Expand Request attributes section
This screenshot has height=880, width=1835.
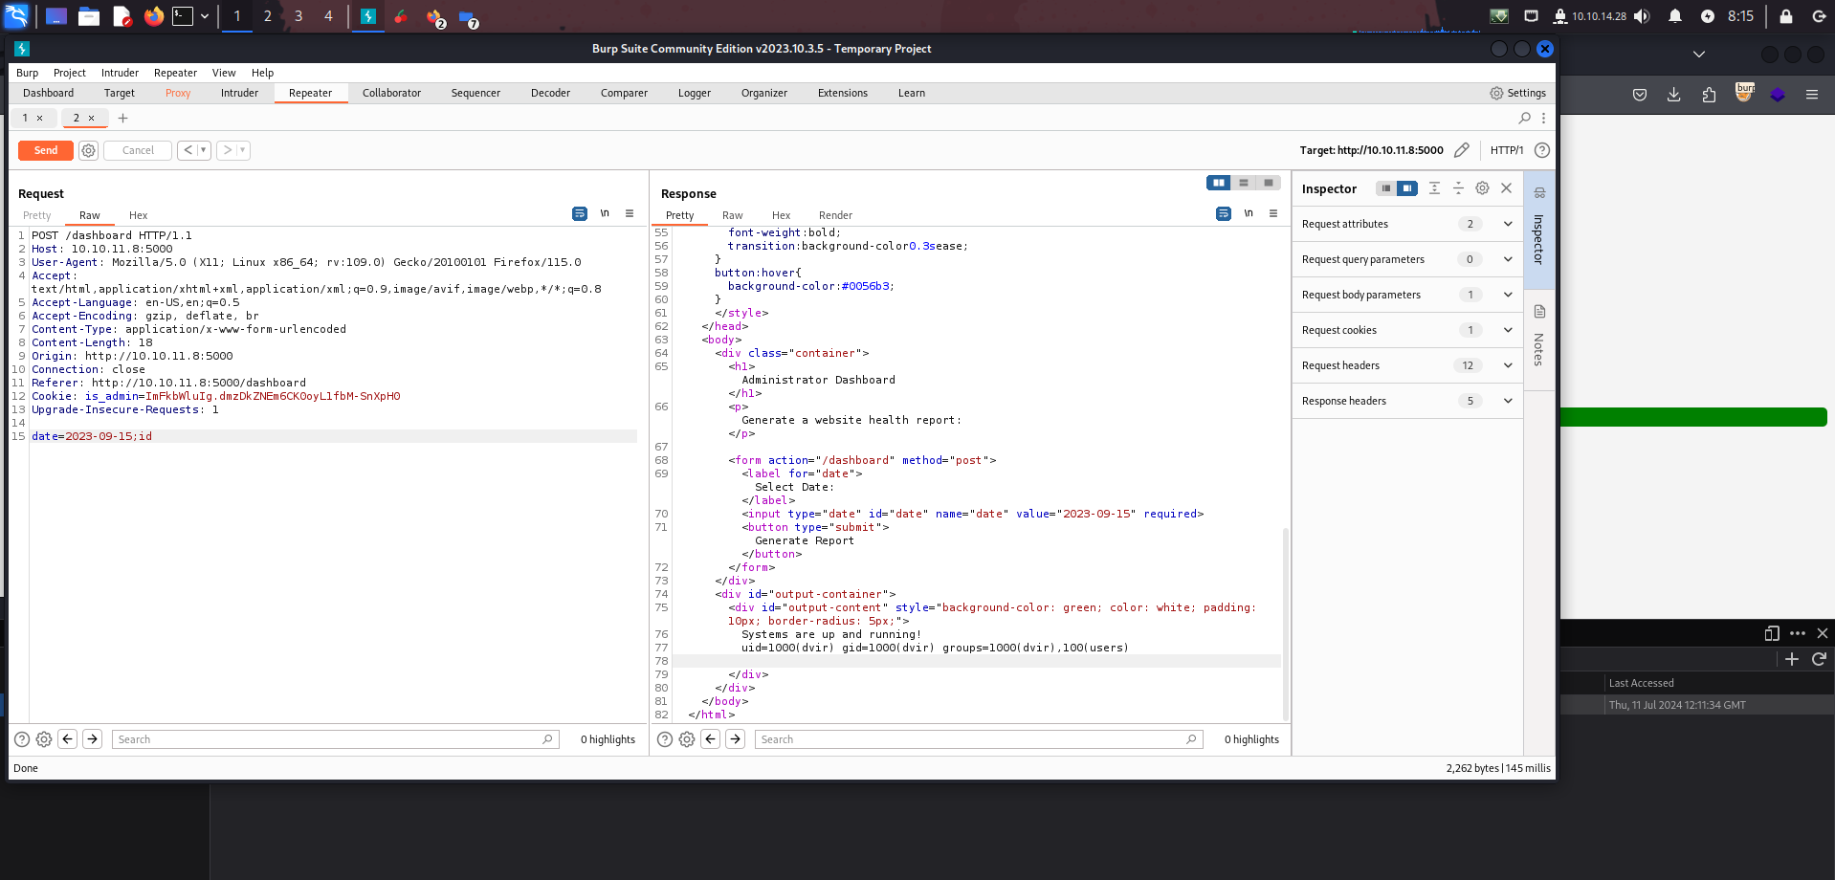[1407, 224]
